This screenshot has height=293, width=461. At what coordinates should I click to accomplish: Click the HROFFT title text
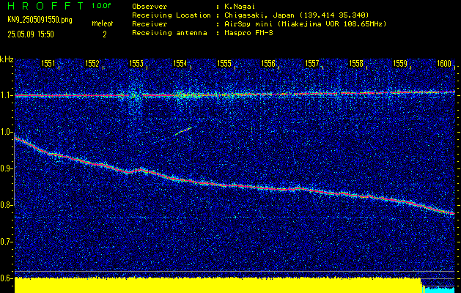[45, 6]
